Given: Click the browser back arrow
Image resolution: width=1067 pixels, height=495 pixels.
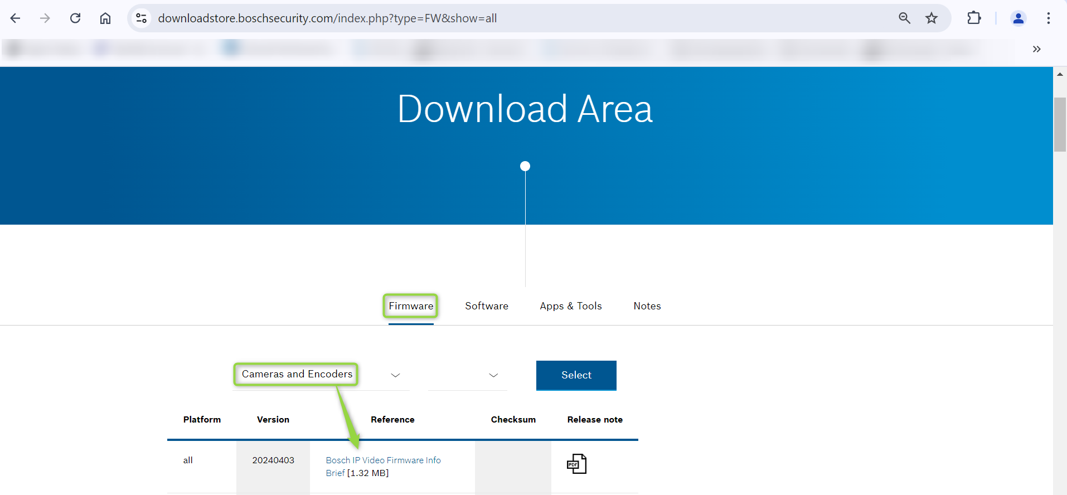Looking at the screenshot, I should [x=16, y=18].
